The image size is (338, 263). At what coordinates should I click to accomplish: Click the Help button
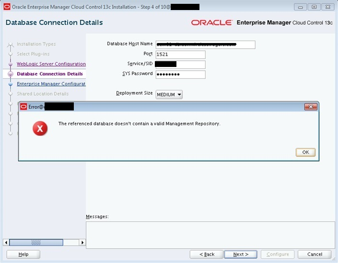[x=23, y=254]
